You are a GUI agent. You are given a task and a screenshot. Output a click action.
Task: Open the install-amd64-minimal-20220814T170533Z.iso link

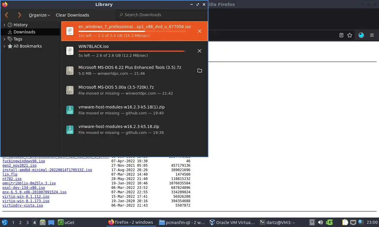tap(47, 170)
